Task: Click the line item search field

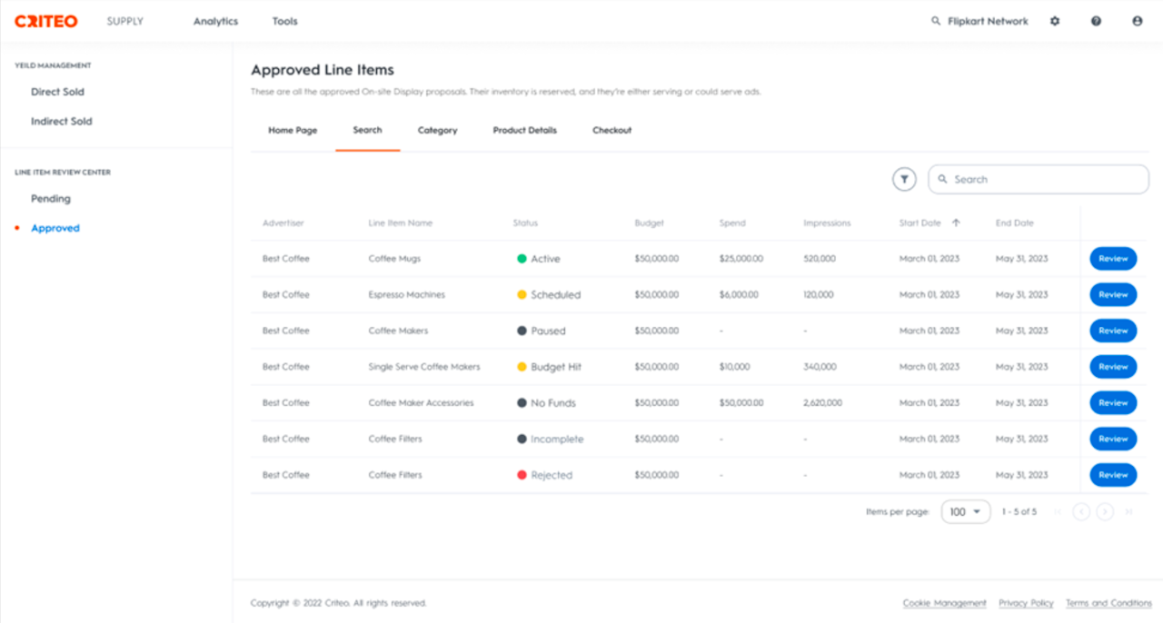Action: point(1045,180)
